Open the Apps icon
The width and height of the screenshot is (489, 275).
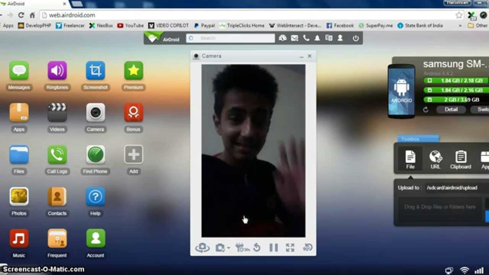[19, 113]
